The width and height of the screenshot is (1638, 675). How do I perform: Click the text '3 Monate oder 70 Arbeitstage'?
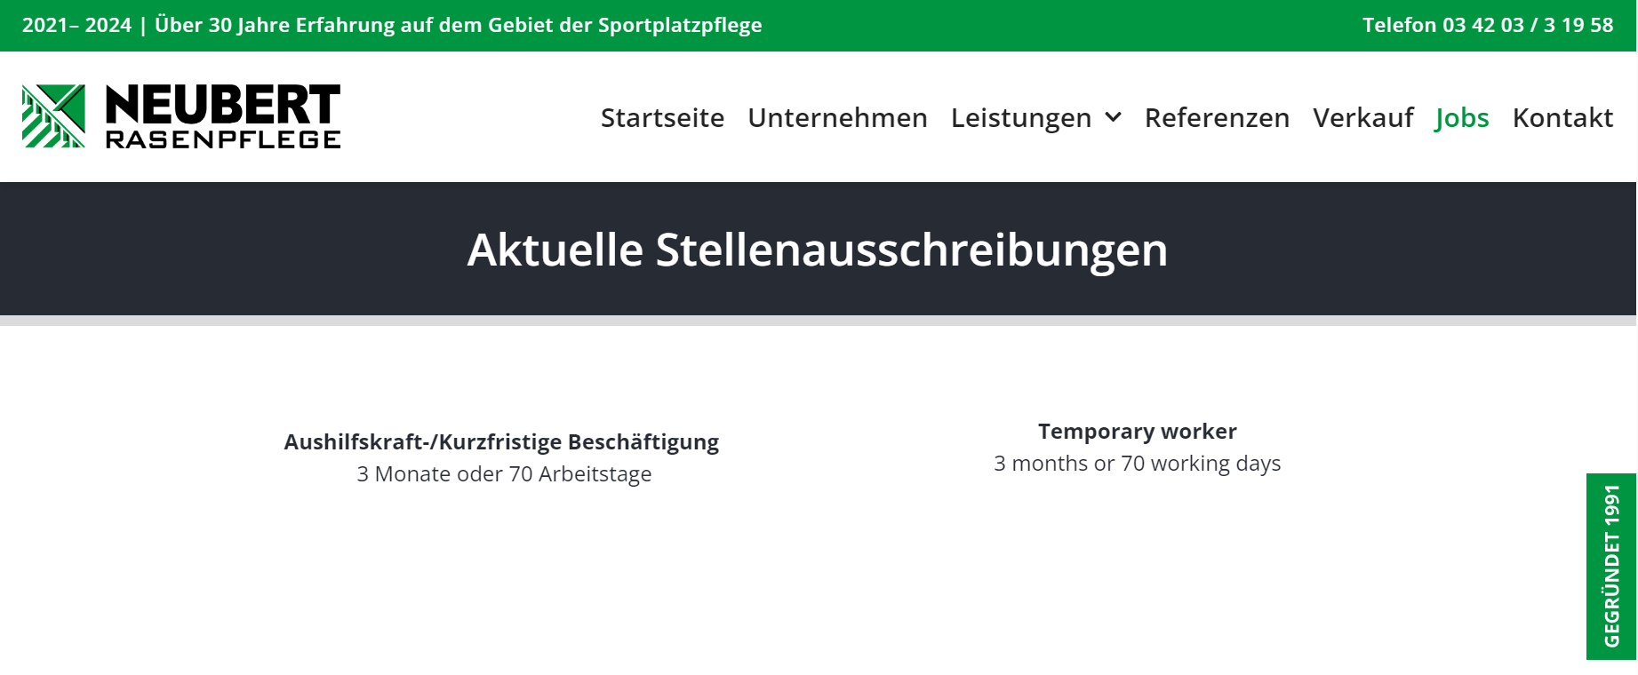click(504, 473)
